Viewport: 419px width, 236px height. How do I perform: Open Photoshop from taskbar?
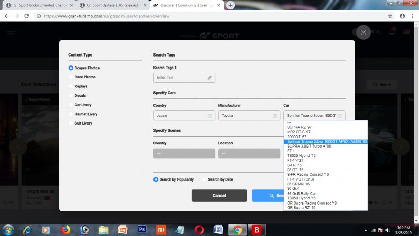(142, 229)
